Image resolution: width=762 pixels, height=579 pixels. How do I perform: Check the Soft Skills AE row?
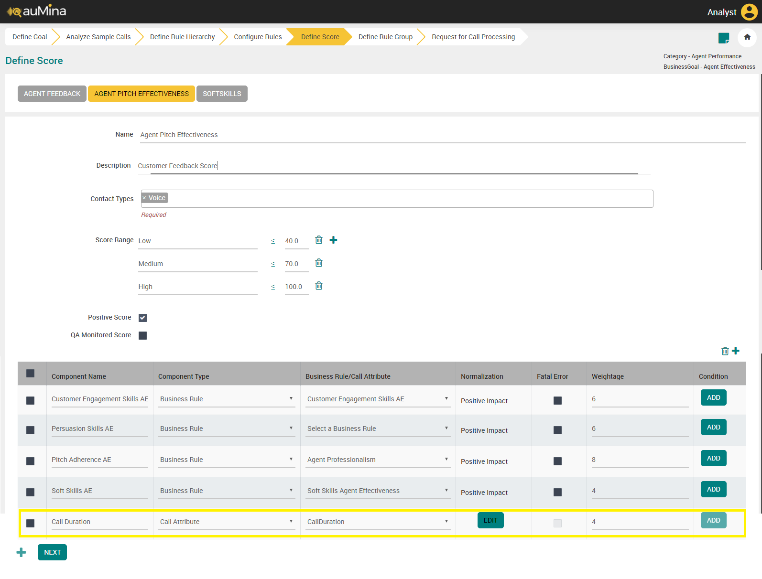tap(31, 492)
